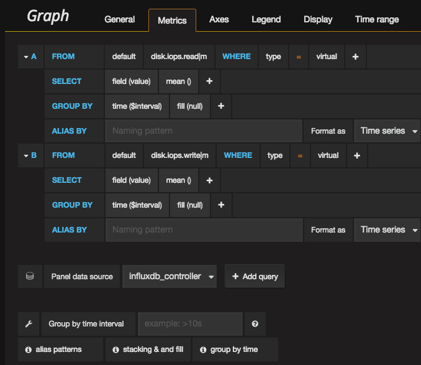Show the alias patterns help info
This screenshot has width=421, height=365.
(x=61, y=349)
